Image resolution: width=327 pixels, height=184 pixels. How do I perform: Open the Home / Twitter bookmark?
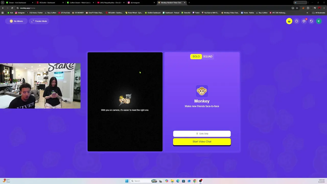point(35,13)
